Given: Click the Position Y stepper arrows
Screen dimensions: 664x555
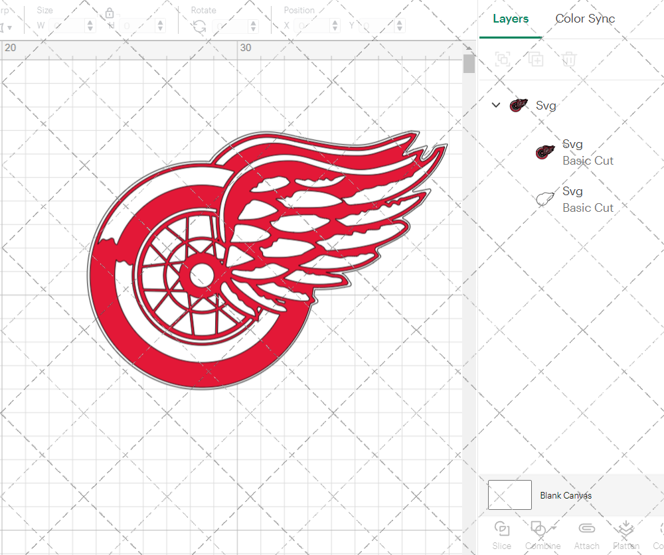Looking at the screenshot, I should pyautogui.click(x=400, y=26).
